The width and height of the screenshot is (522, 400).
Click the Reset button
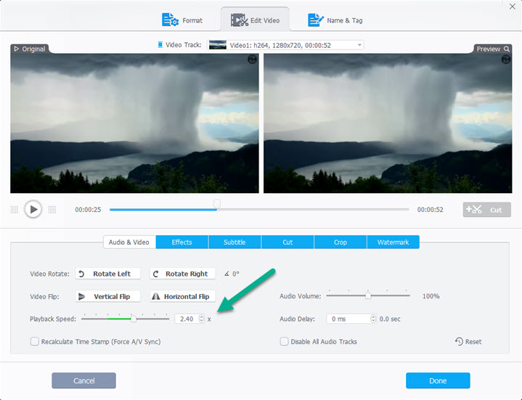pos(468,341)
